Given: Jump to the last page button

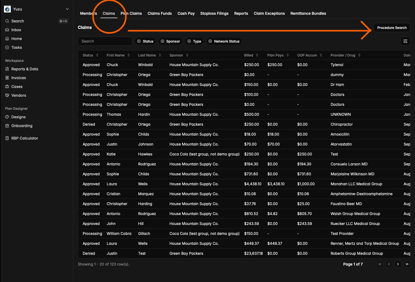Looking at the screenshot, I should tap(407, 264).
